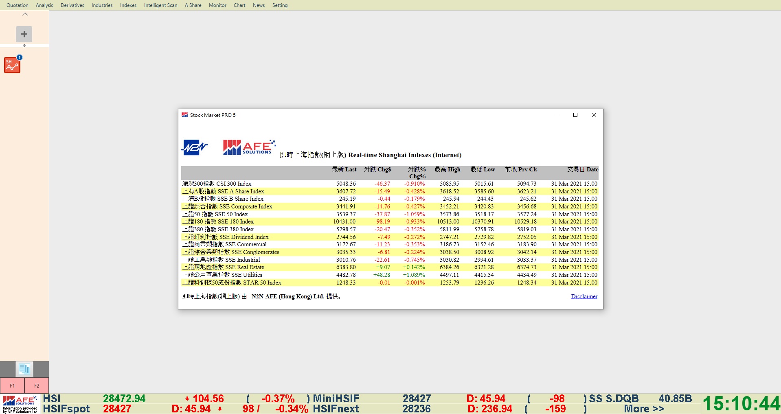Close the Stock Market PRO 5 window
Screen dimensions: 781x414
click(594, 115)
